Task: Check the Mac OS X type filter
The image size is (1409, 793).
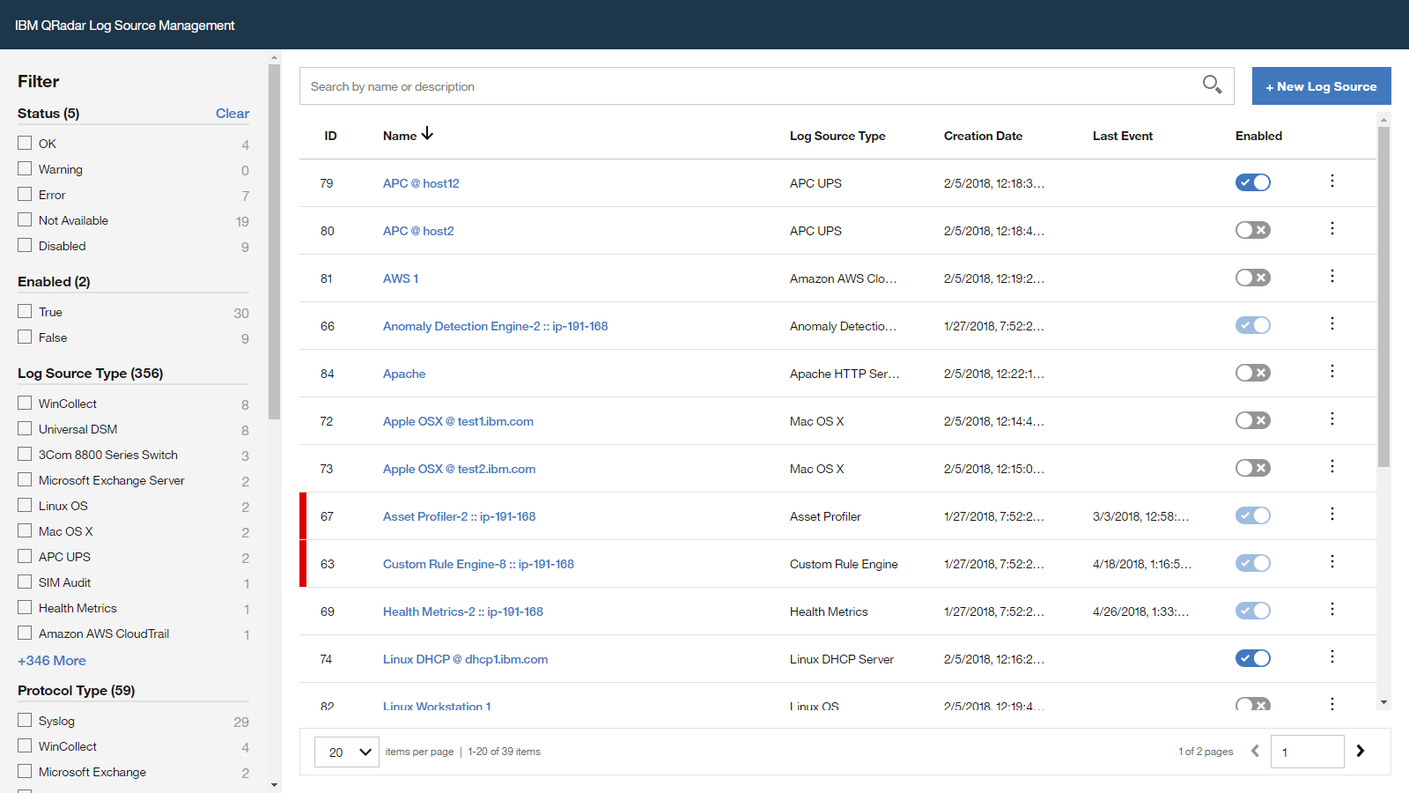Action: click(x=25, y=530)
